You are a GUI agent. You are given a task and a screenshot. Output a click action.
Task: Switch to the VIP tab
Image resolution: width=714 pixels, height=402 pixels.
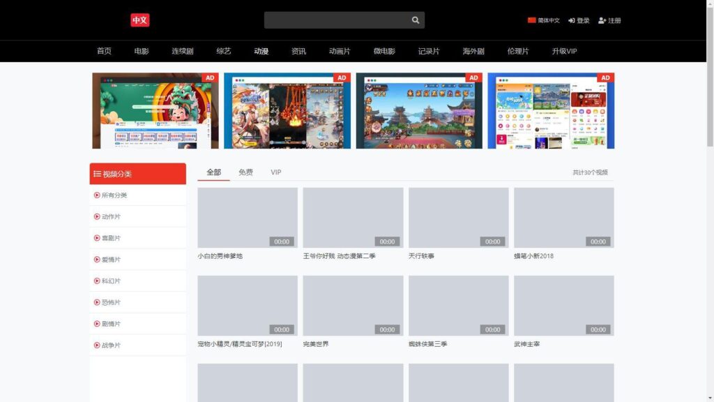click(x=275, y=172)
